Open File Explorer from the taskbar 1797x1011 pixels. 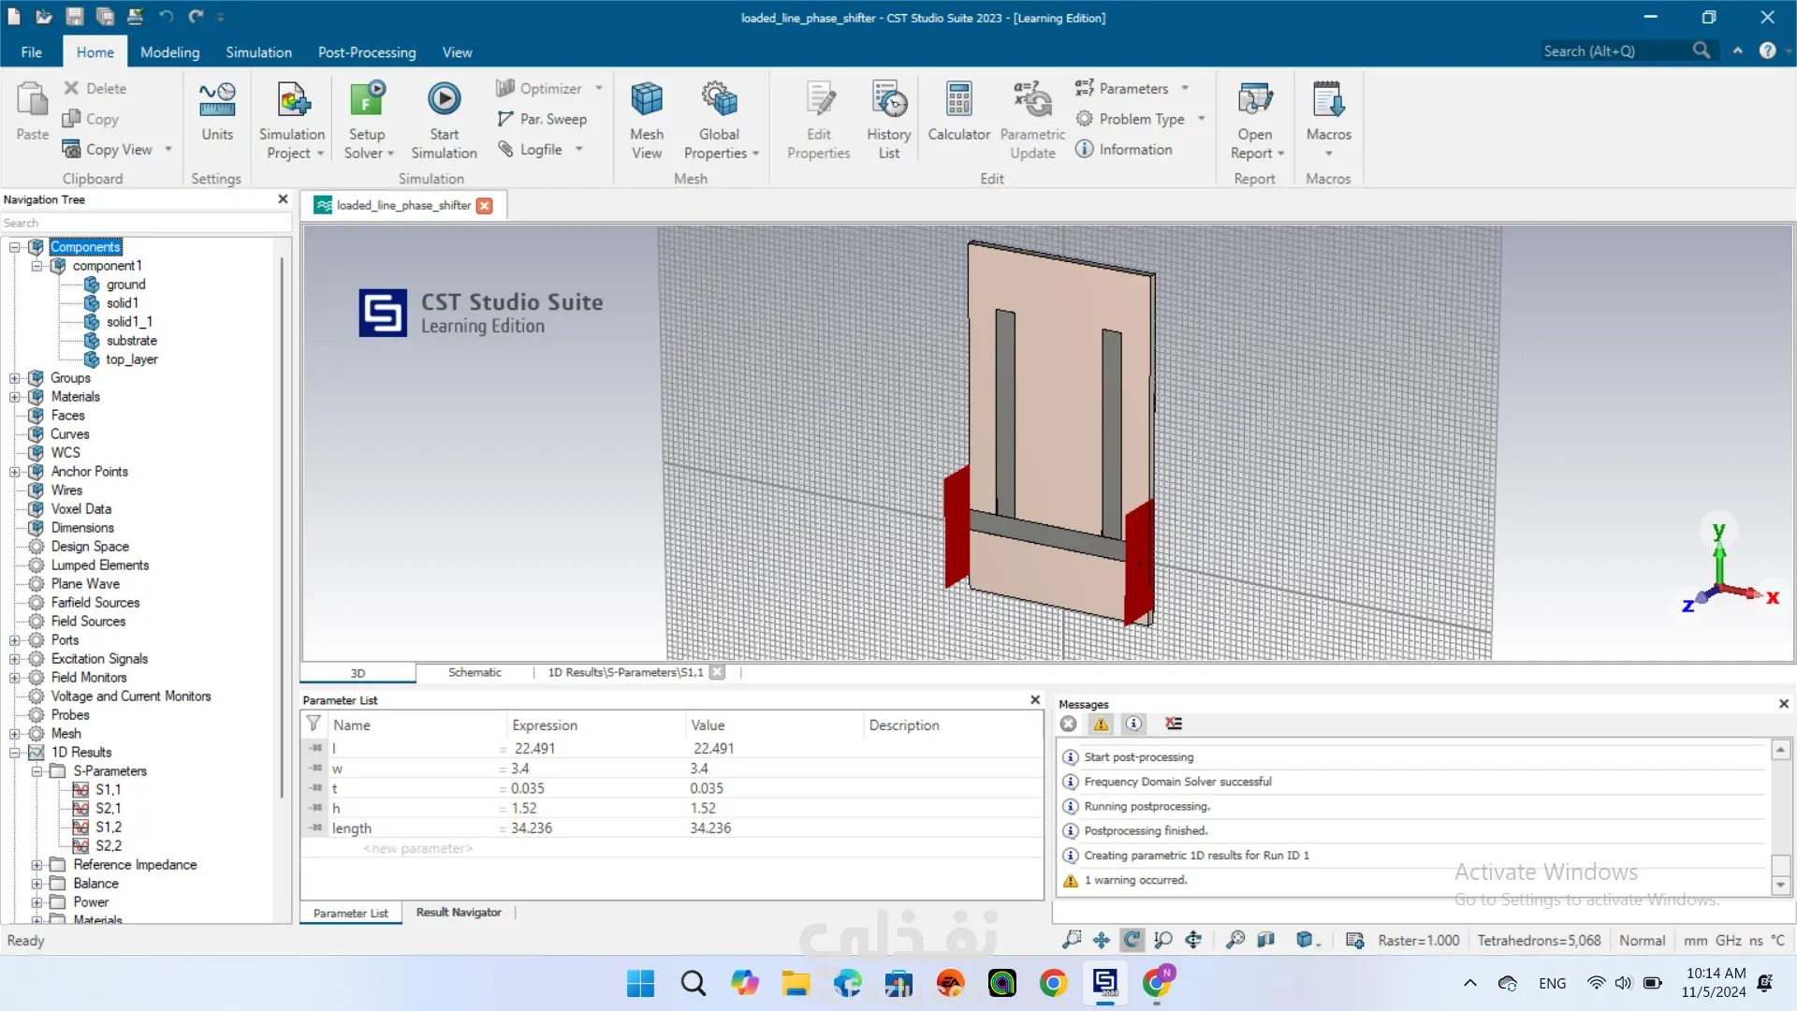coord(796,983)
